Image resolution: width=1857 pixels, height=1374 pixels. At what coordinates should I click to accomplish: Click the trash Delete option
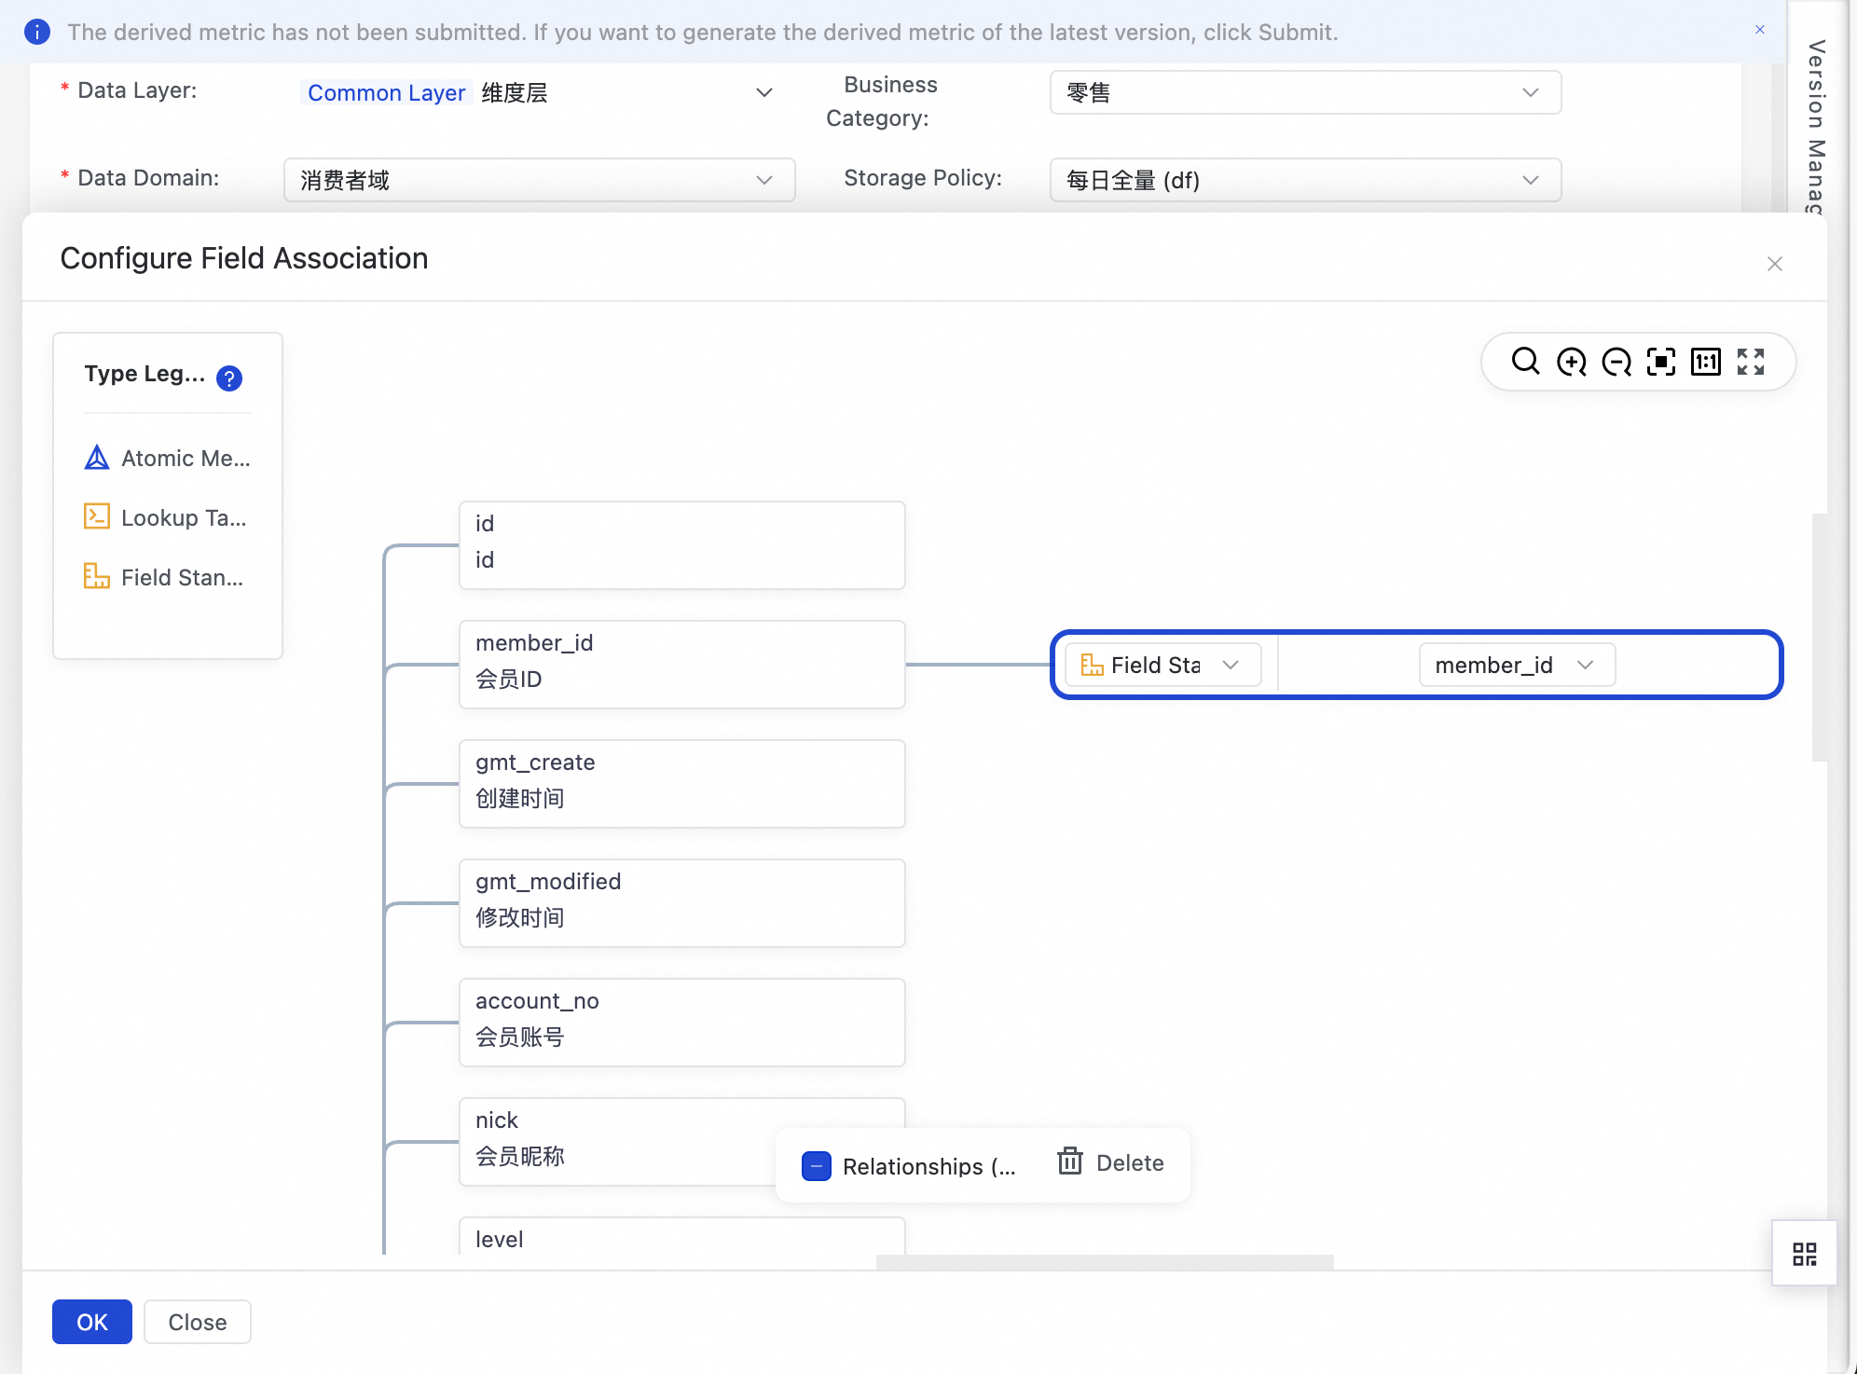[x=1110, y=1162]
